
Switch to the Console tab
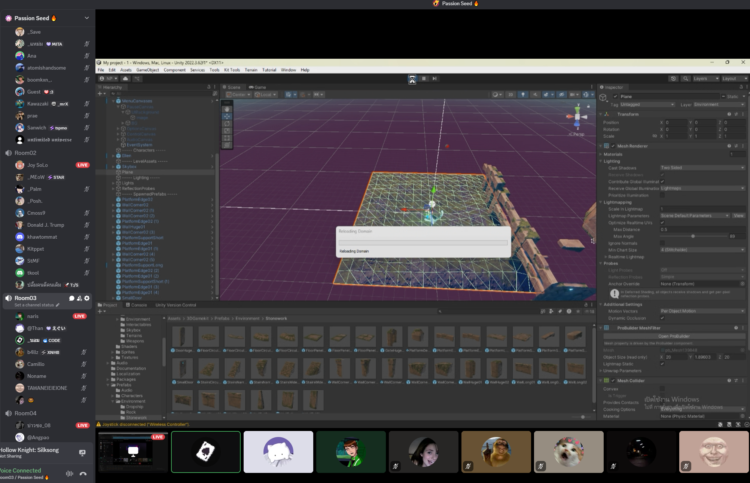tap(136, 305)
